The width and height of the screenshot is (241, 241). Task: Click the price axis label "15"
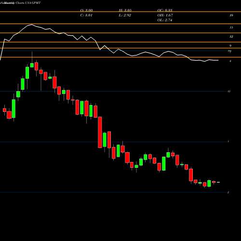pyautogui.click(x=231, y=27)
